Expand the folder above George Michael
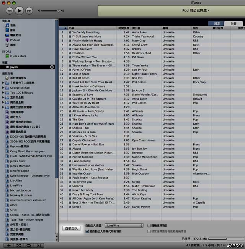 tap(3, 83)
